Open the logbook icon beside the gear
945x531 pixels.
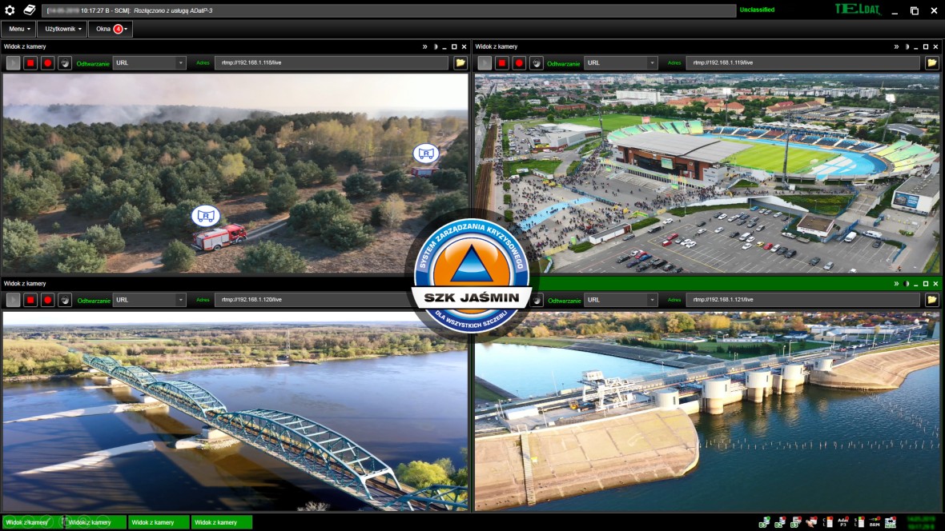(29, 10)
